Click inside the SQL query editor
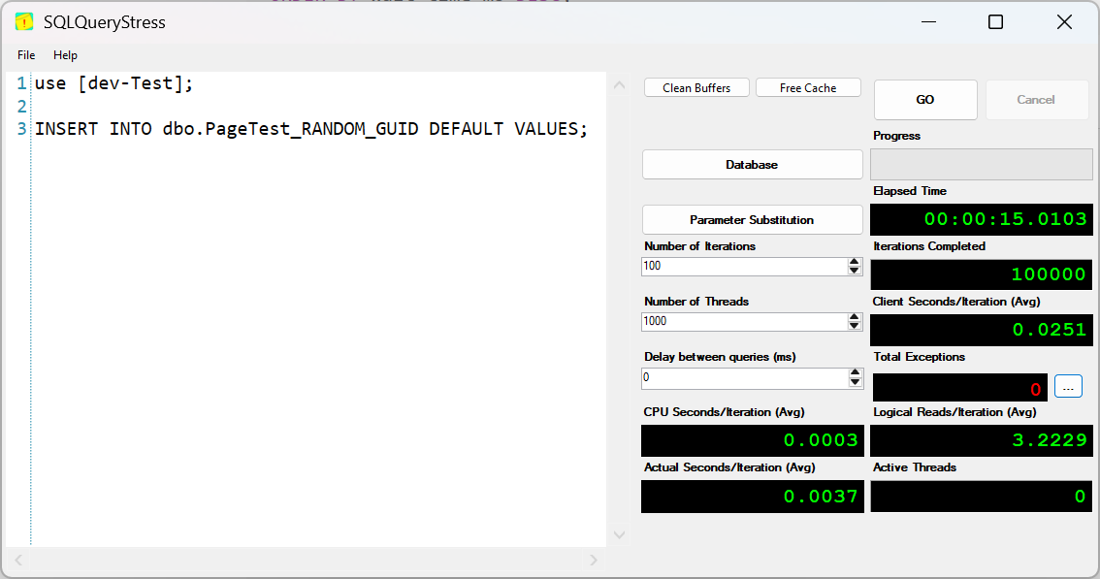The width and height of the screenshot is (1100, 579). [x=291, y=291]
